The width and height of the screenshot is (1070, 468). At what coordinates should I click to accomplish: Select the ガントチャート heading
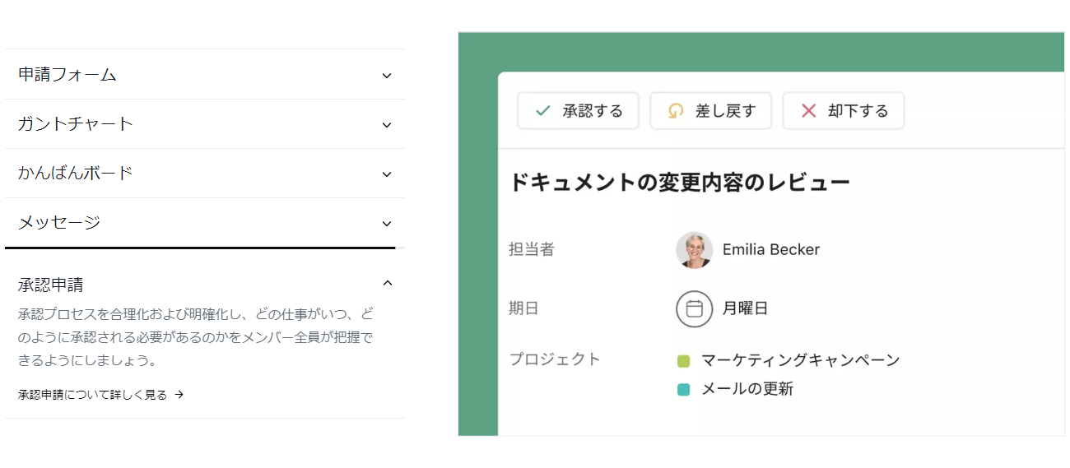pos(76,124)
